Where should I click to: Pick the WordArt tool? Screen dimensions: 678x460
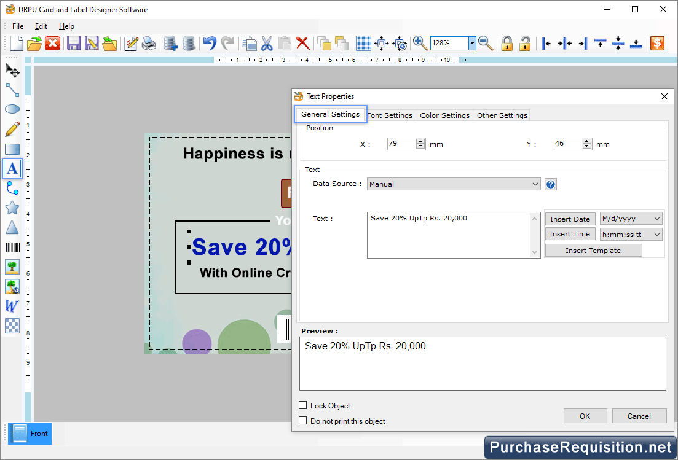click(x=12, y=306)
